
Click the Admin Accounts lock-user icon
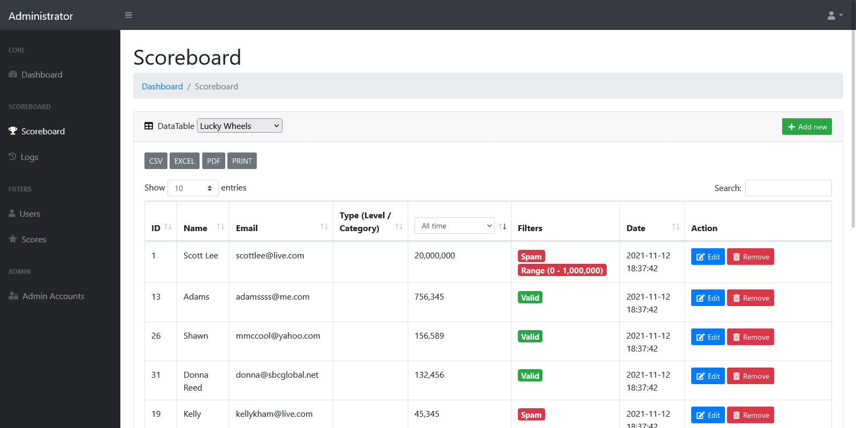tap(13, 296)
